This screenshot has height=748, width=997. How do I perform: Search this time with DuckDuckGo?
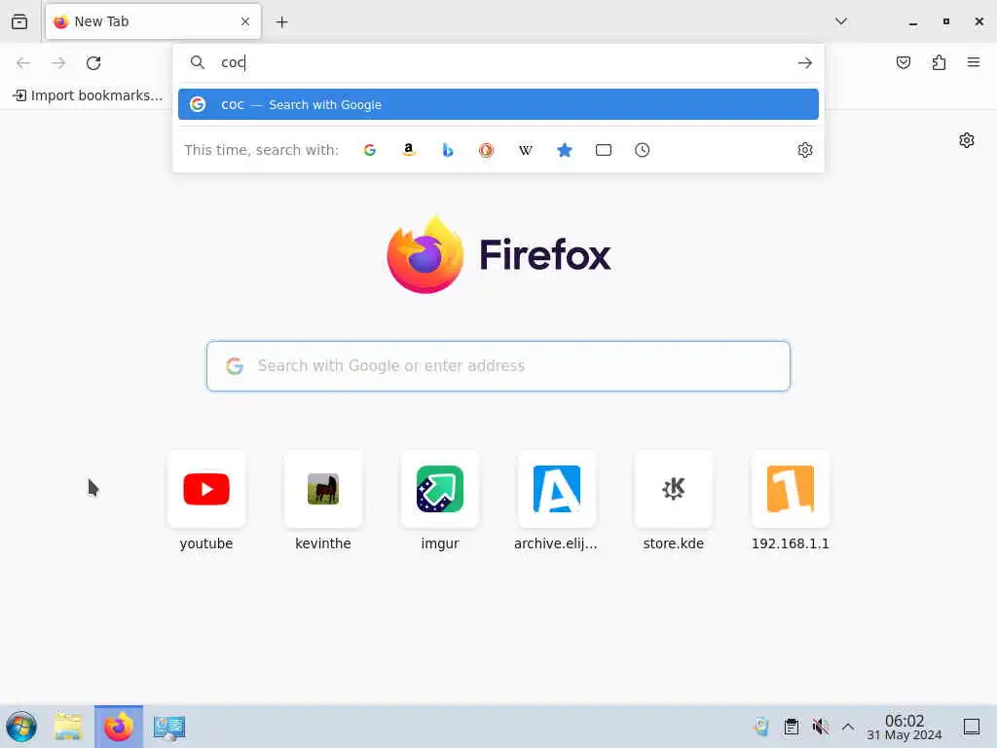pyautogui.click(x=487, y=150)
